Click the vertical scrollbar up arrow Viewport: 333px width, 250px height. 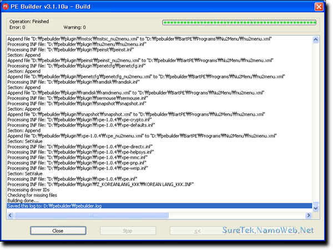(316, 39)
